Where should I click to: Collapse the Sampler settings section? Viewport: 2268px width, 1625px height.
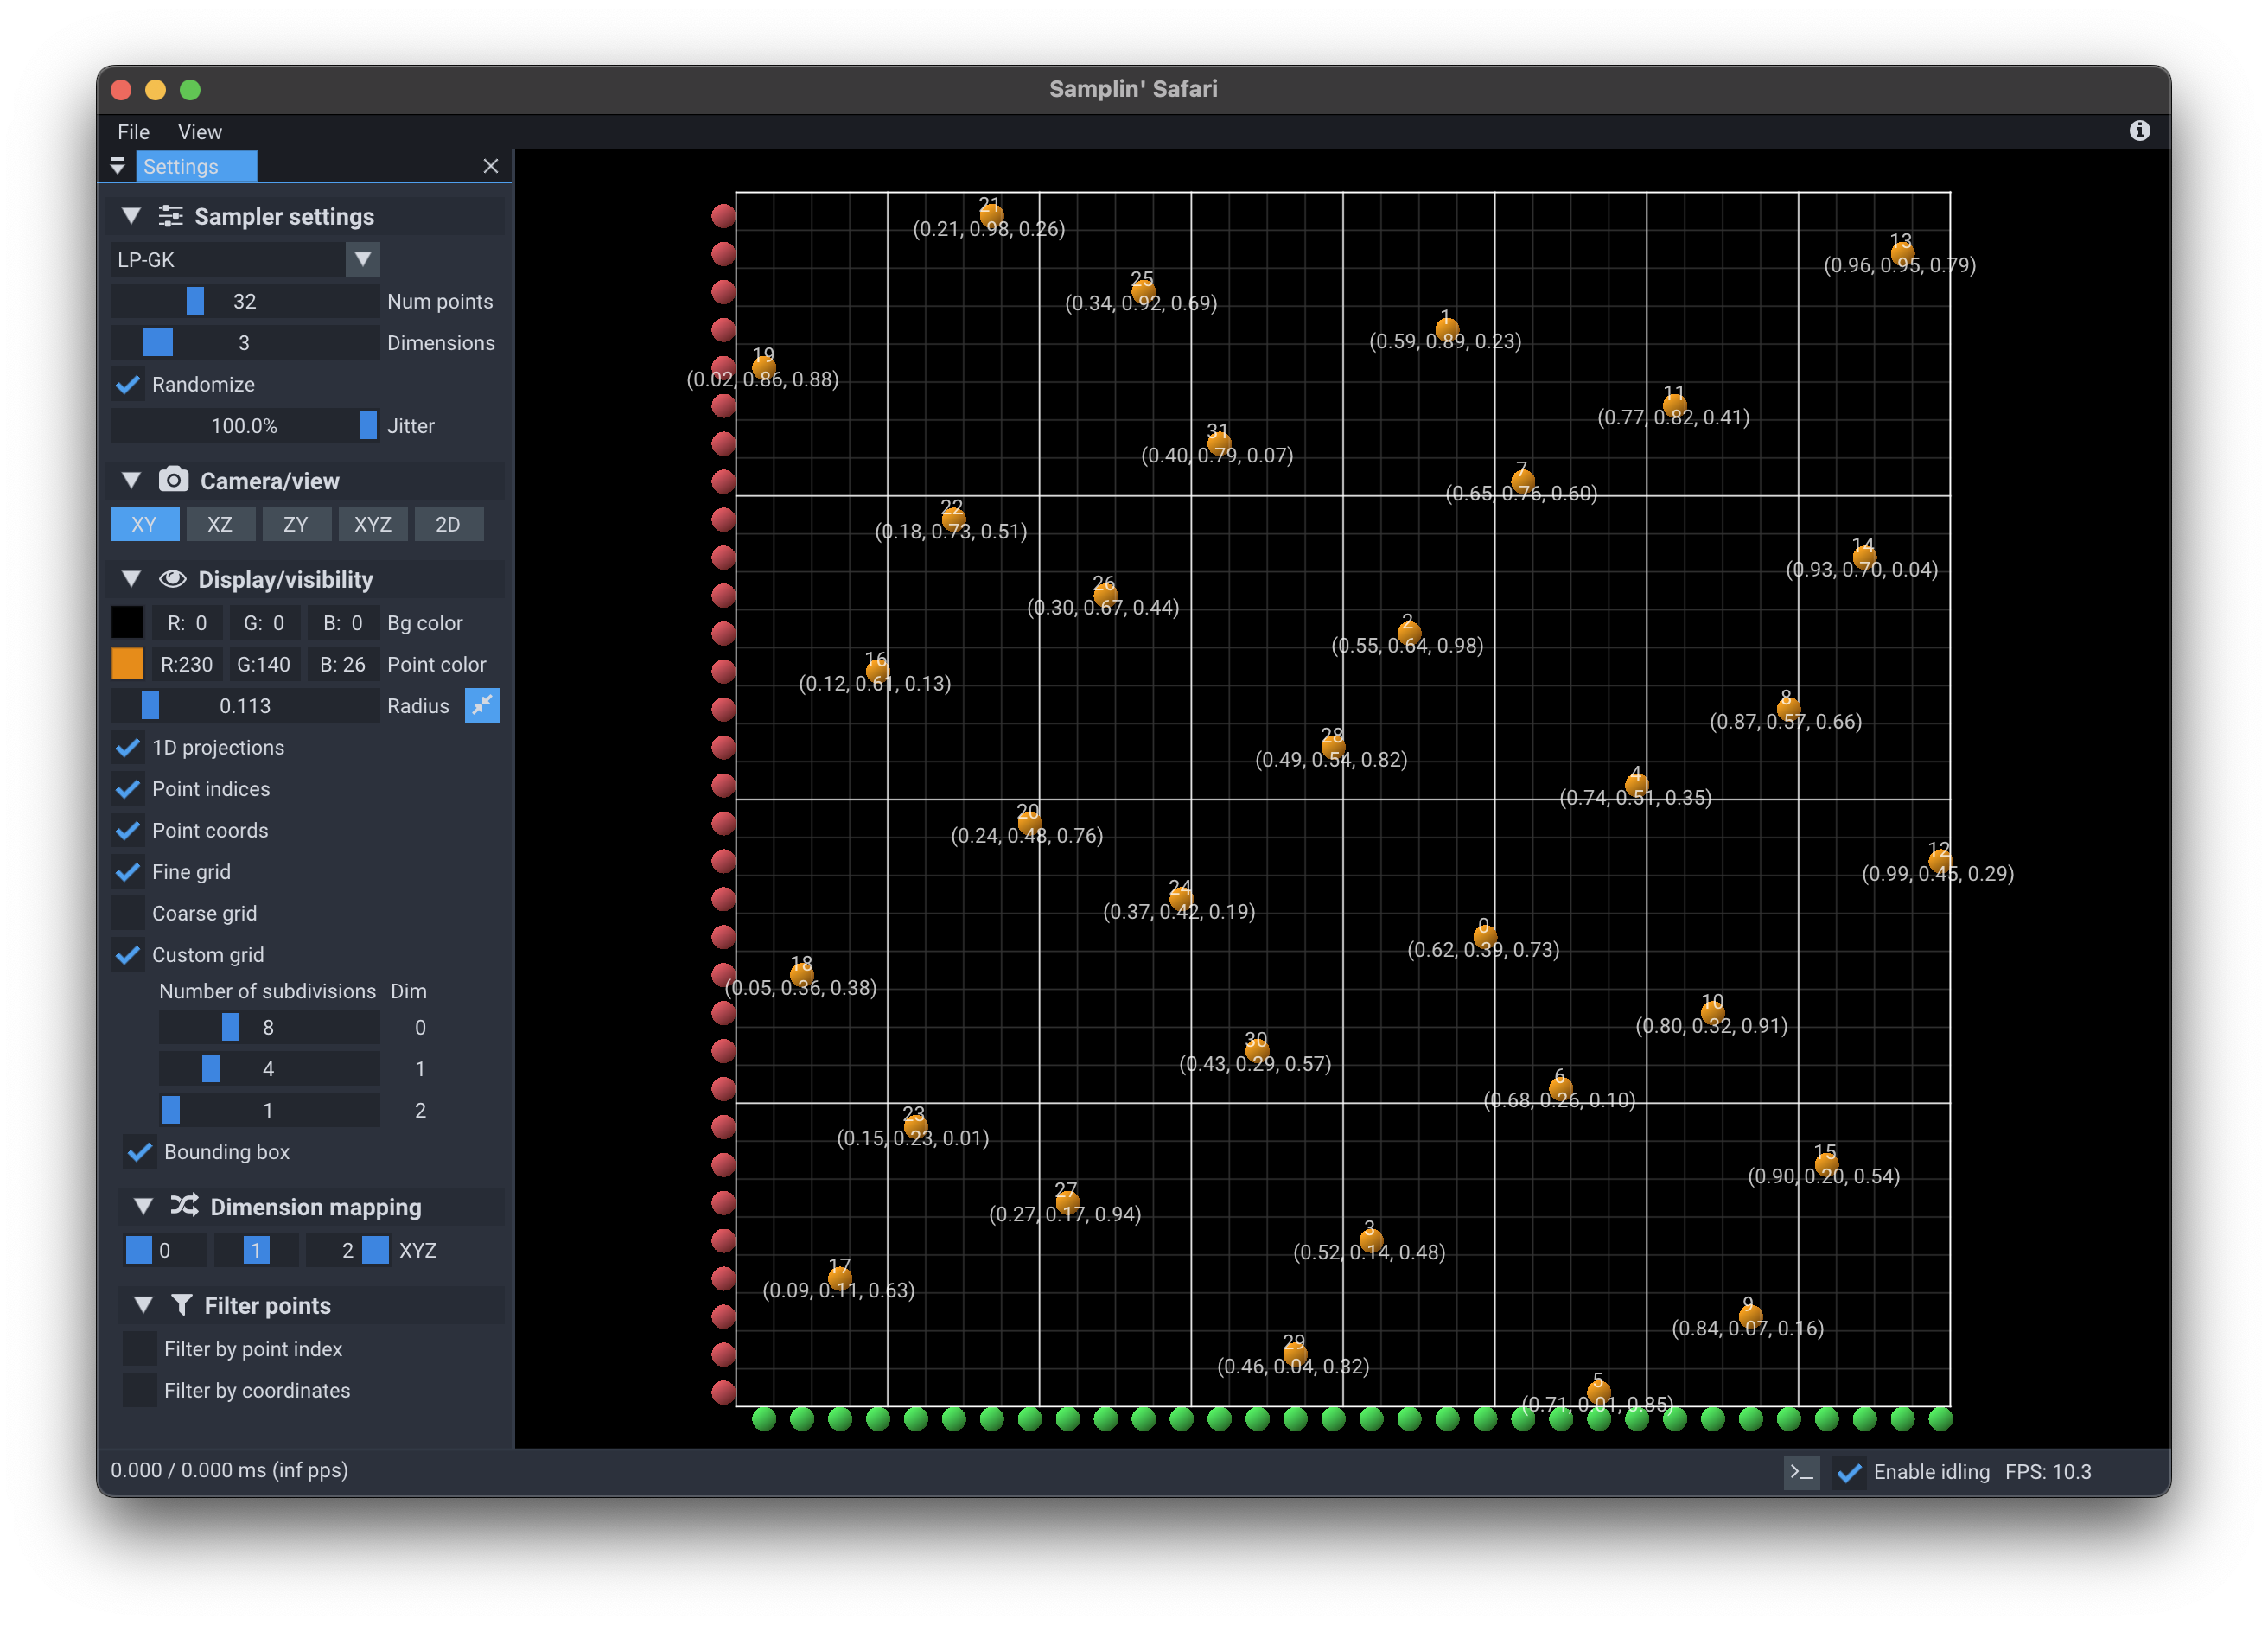tap(131, 216)
